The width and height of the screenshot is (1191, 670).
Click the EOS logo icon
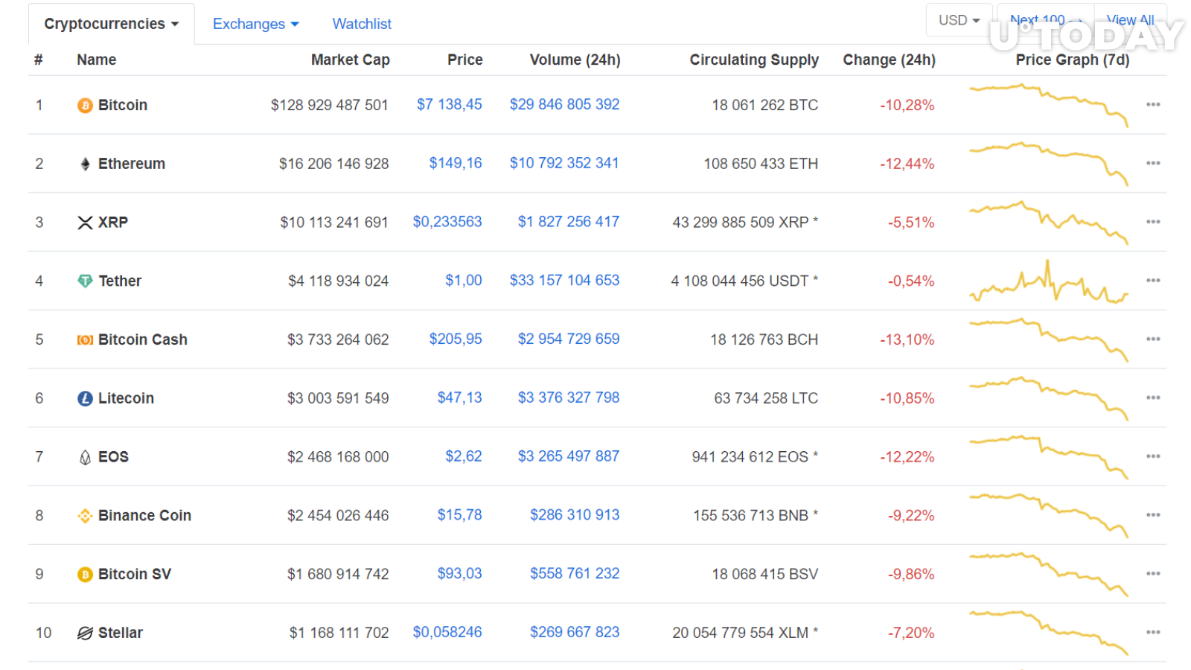pyautogui.click(x=85, y=457)
